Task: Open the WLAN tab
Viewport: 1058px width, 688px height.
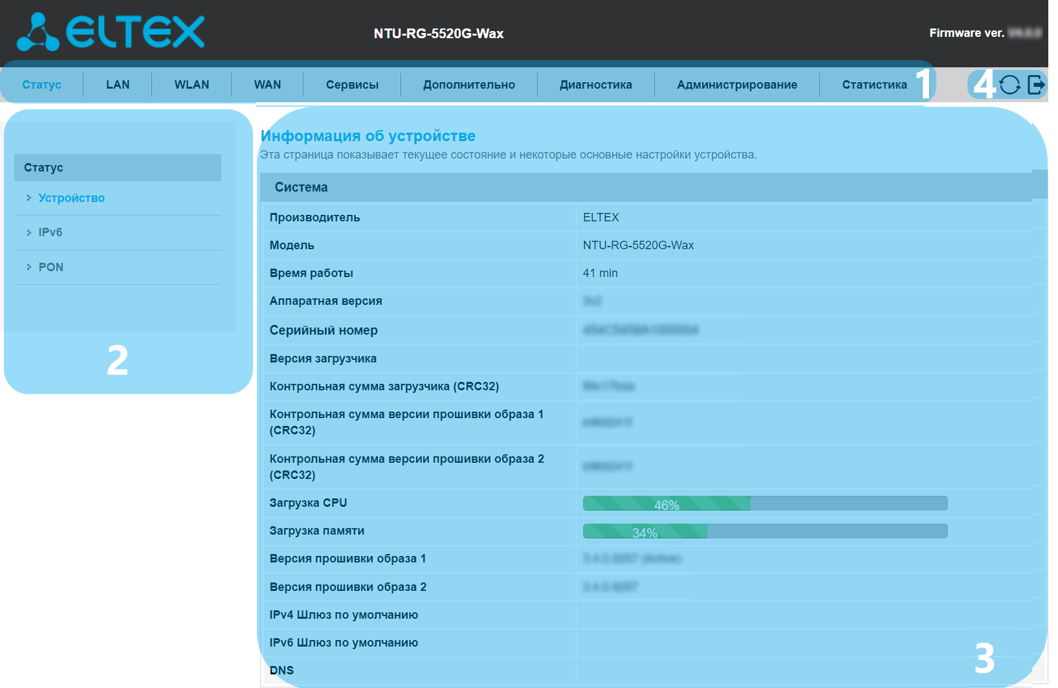Action: (192, 85)
